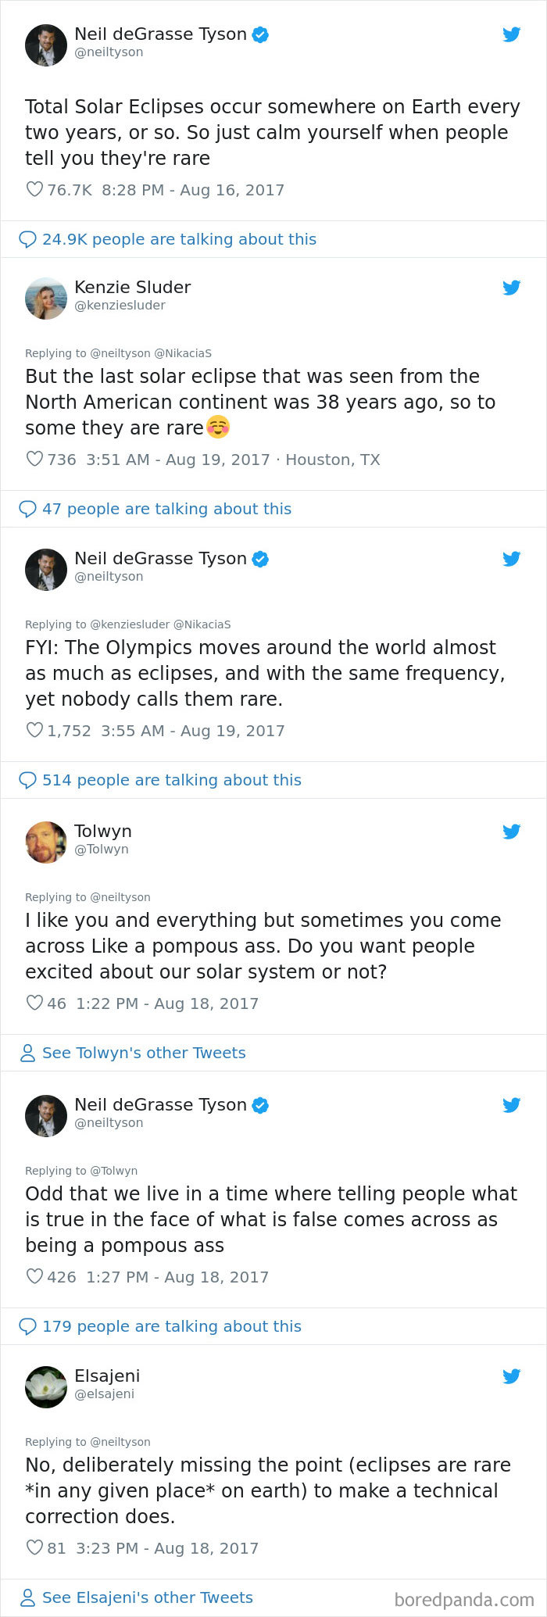This screenshot has width=547, height=1617.
Task: Like the Olympics comparison tweet
Action: (34, 730)
